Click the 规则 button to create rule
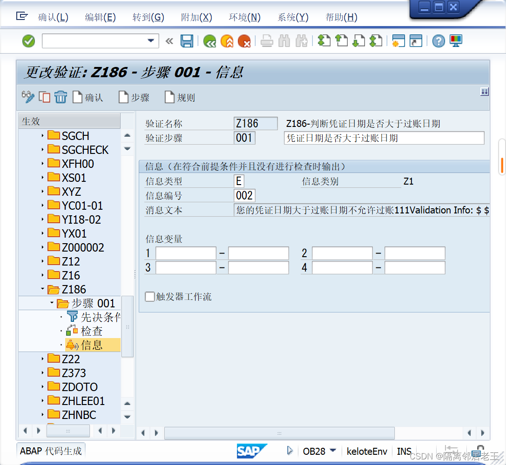506x465 pixels. pyautogui.click(x=179, y=97)
